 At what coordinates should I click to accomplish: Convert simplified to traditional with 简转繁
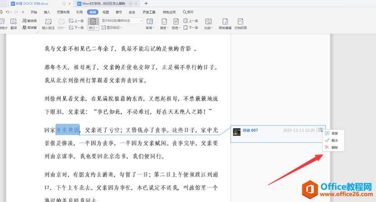point(30,28)
